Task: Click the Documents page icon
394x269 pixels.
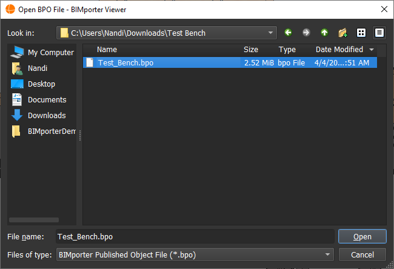Action: [17, 99]
